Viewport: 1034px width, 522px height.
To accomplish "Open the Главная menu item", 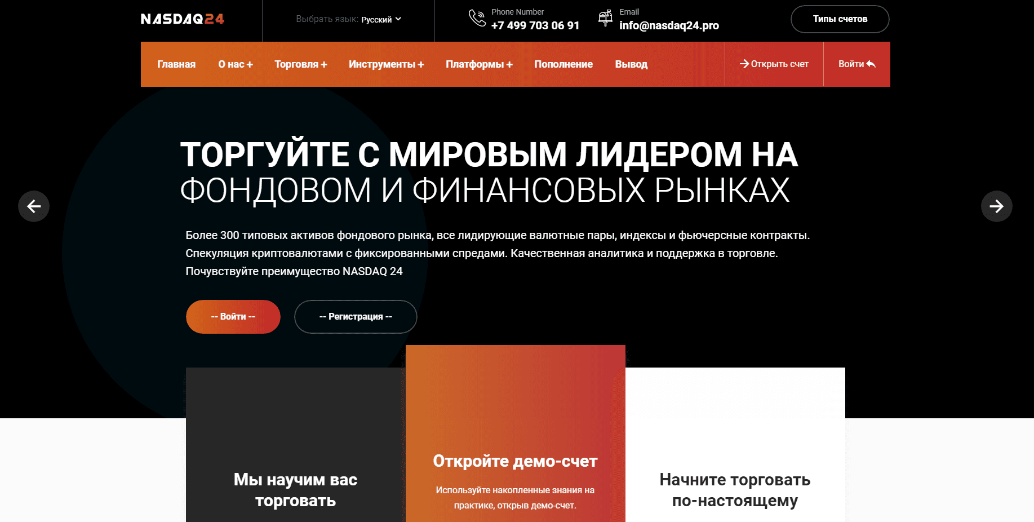I will [176, 64].
